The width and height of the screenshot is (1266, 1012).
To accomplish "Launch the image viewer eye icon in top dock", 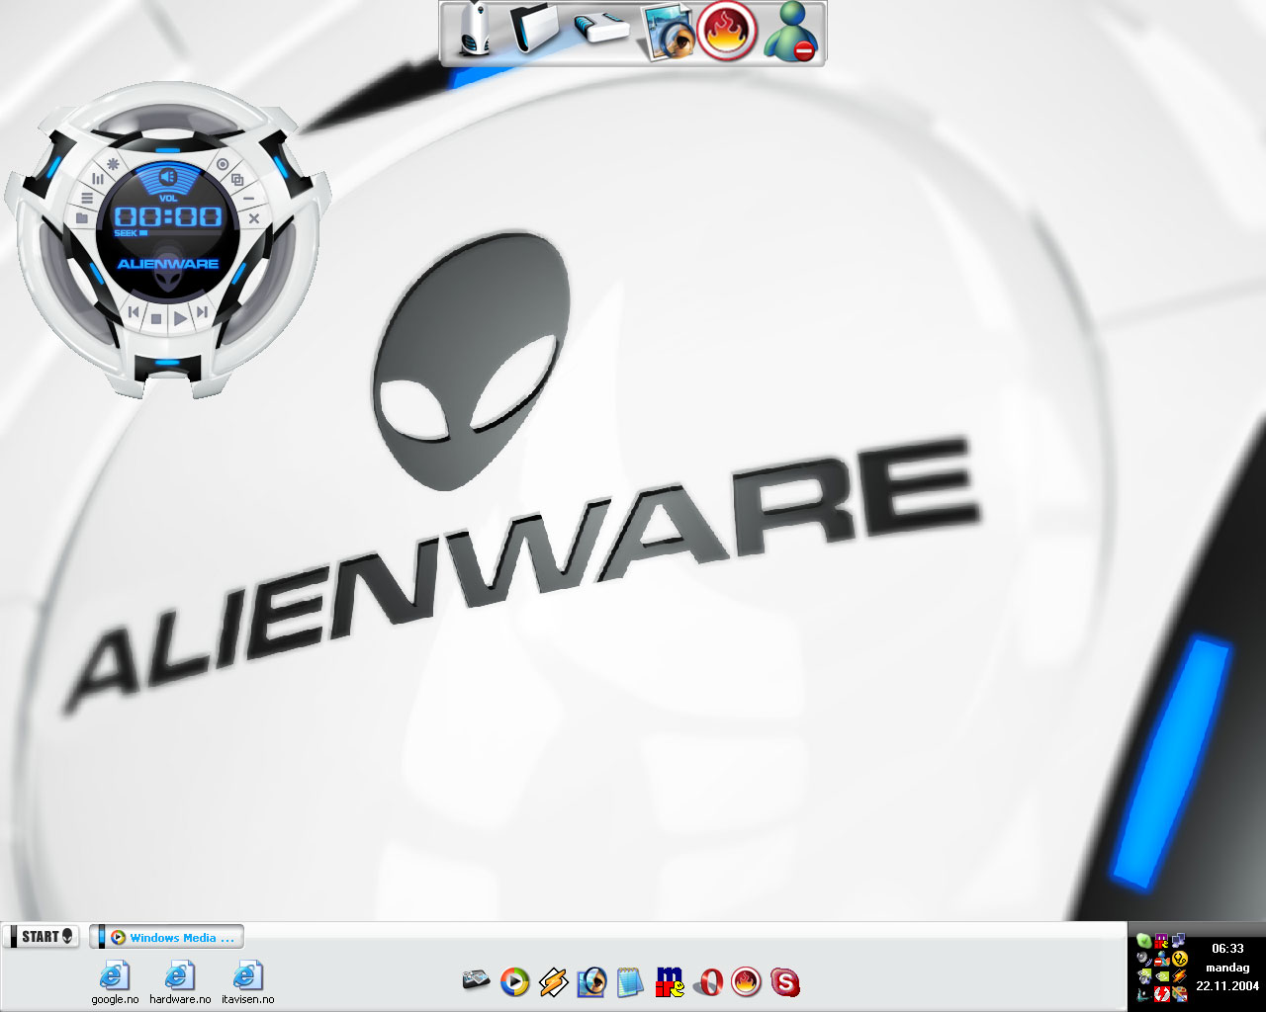I will (668, 33).
